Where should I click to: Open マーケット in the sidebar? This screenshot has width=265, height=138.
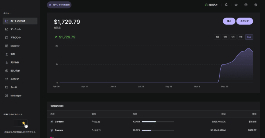16,29
